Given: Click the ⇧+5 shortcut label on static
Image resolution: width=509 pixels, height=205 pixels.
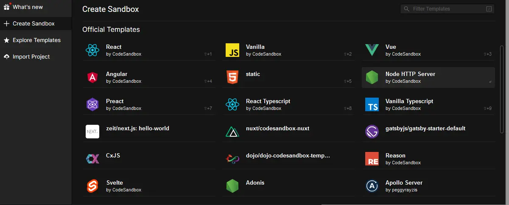Looking at the screenshot, I should 348,81.
